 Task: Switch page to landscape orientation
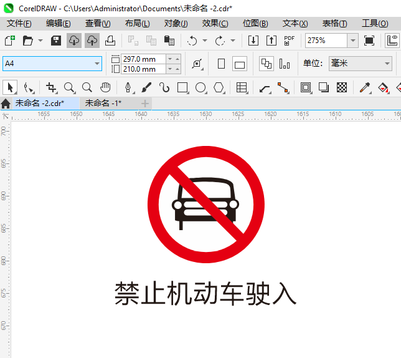point(240,64)
